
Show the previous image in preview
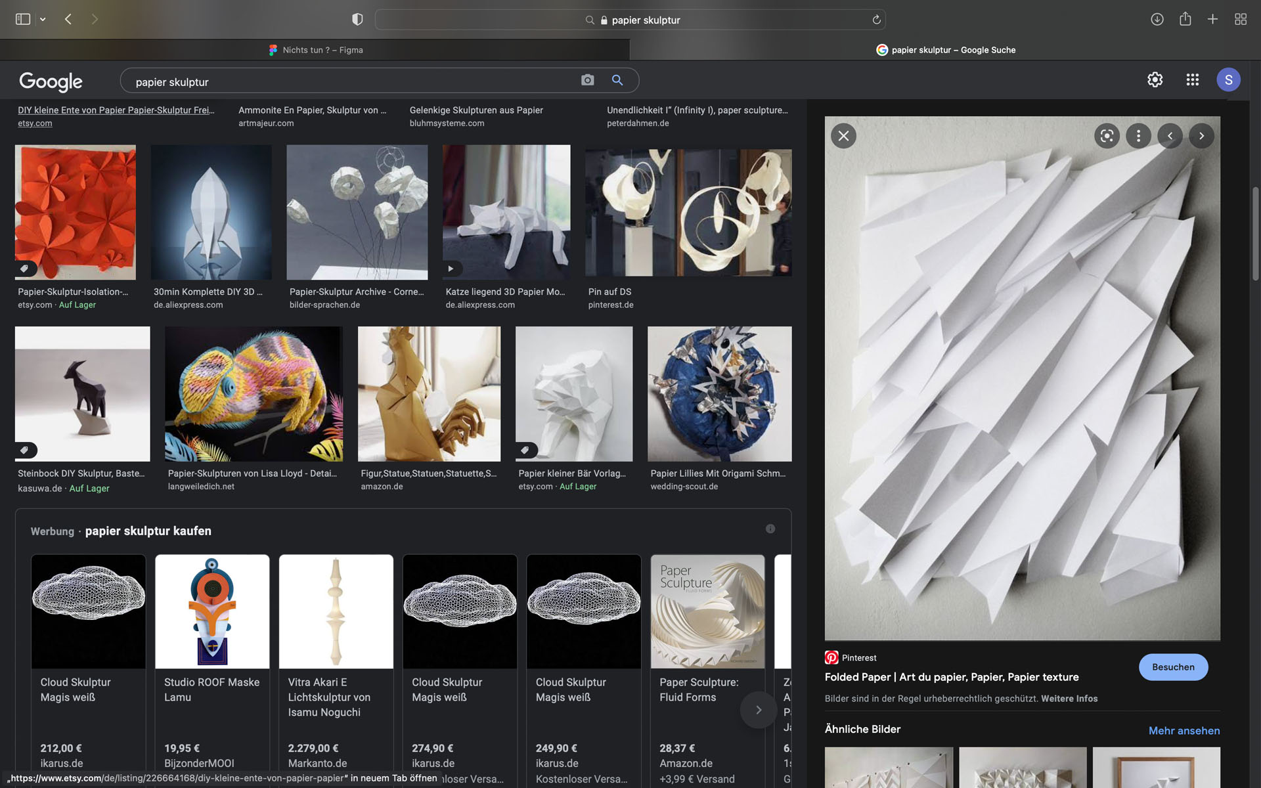(x=1170, y=136)
